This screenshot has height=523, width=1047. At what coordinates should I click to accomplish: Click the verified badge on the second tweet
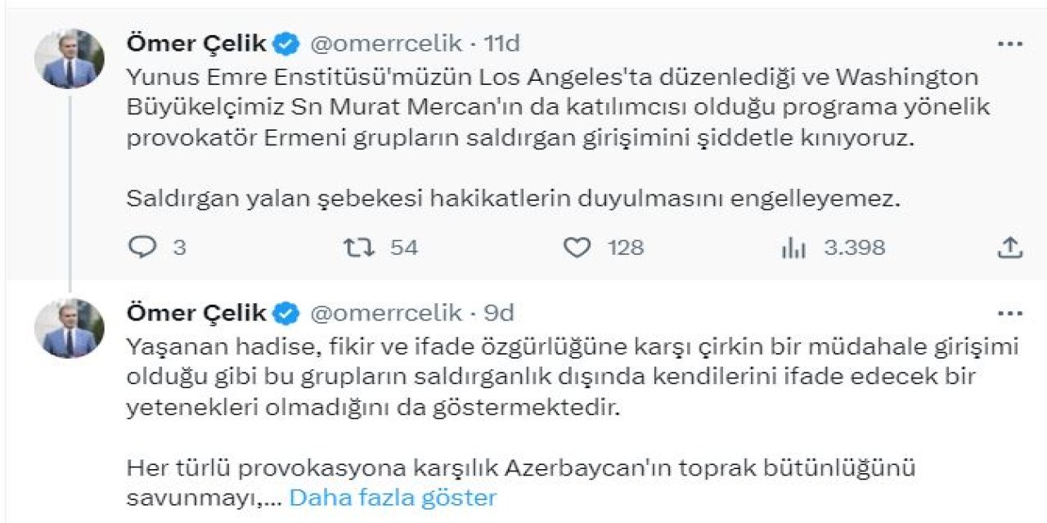283,313
